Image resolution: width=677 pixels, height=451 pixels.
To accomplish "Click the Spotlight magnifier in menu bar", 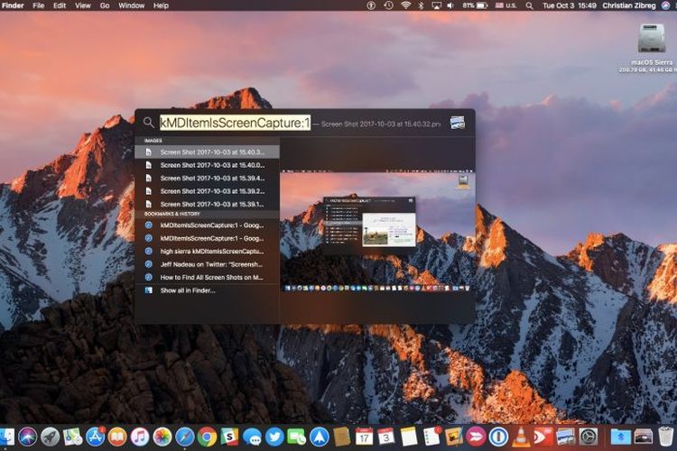I will (529, 5).
